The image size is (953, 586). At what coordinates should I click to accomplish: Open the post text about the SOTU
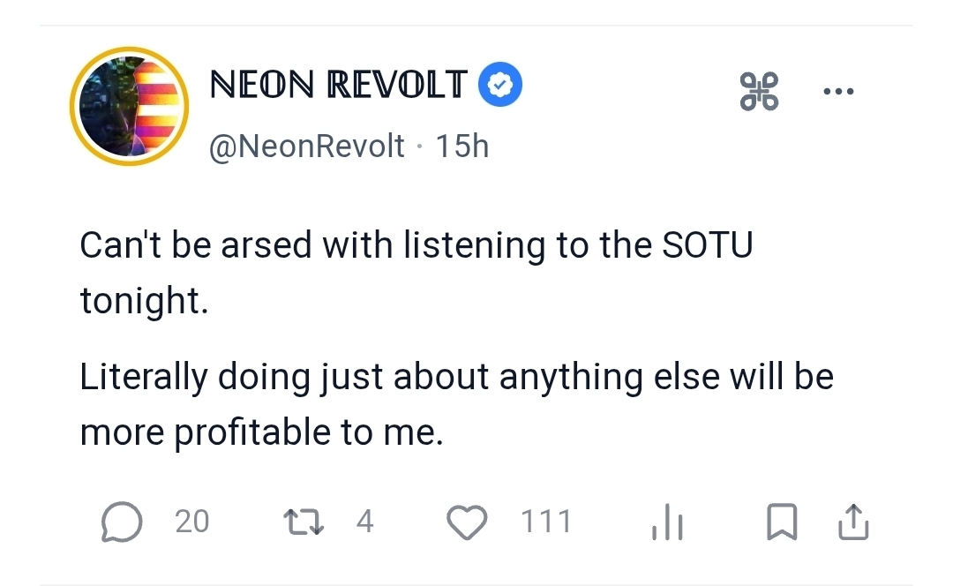pos(416,245)
